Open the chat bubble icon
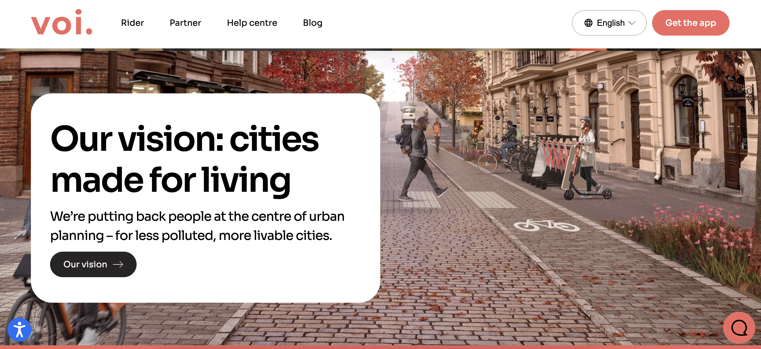Image resolution: width=761 pixels, height=349 pixels. pyautogui.click(x=739, y=328)
